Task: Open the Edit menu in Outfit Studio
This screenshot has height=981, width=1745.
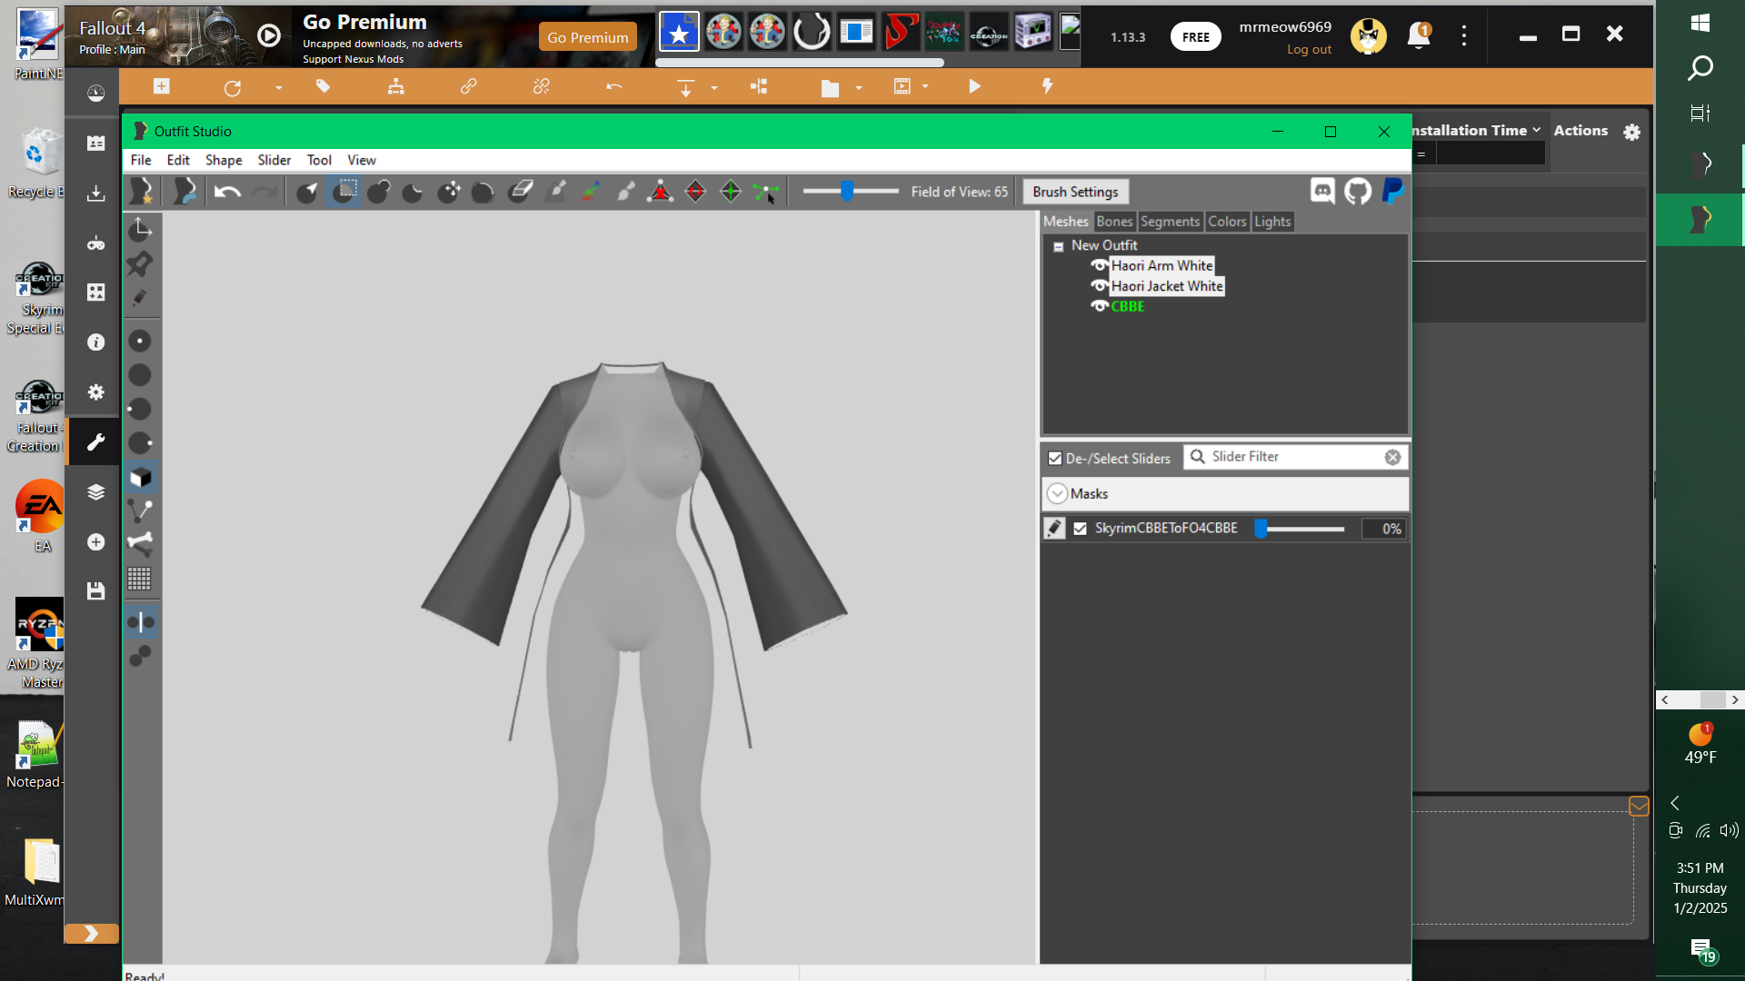Action: (x=178, y=160)
